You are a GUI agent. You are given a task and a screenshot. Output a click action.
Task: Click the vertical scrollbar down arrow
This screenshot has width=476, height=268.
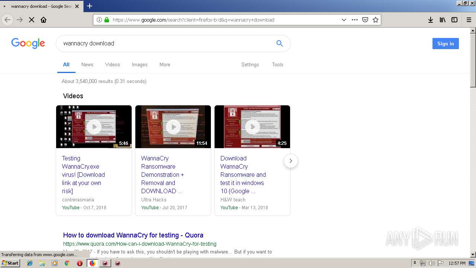click(x=473, y=255)
